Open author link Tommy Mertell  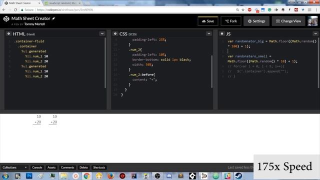(34, 24)
